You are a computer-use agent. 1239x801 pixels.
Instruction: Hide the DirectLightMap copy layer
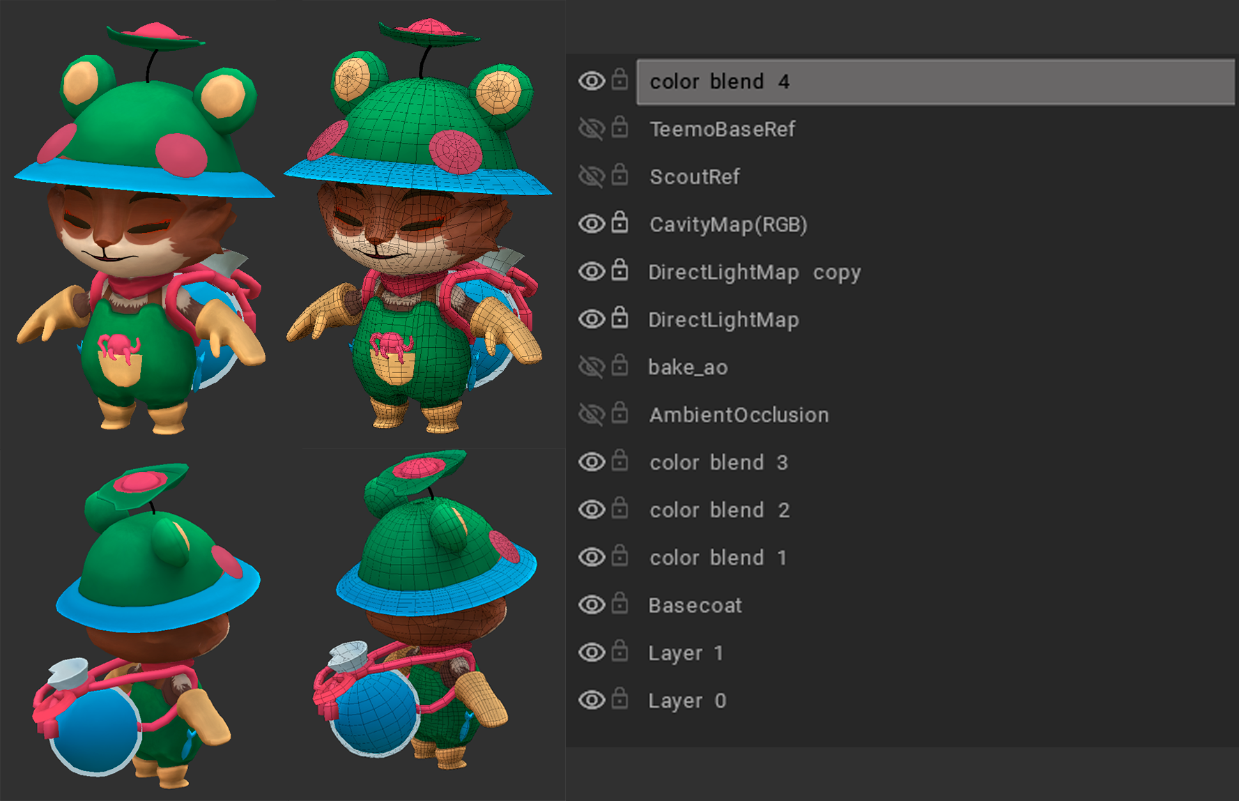pos(592,271)
